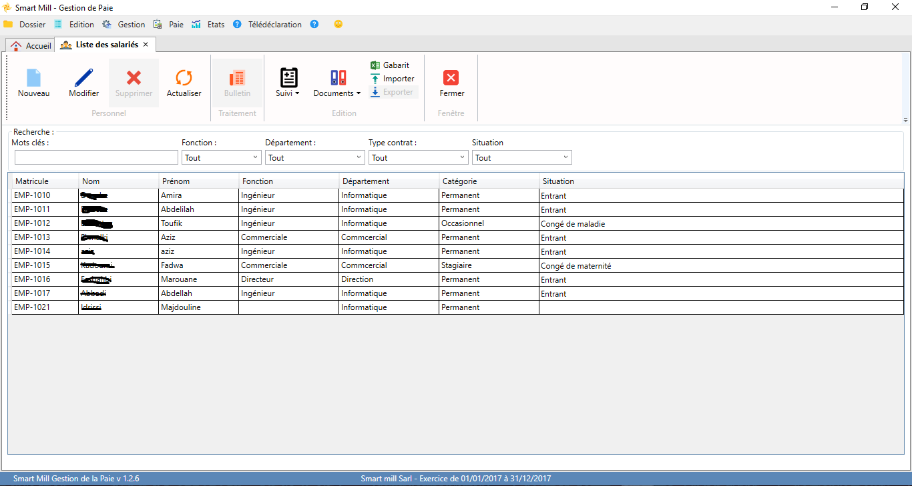Click the smiley face icon

click(338, 24)
